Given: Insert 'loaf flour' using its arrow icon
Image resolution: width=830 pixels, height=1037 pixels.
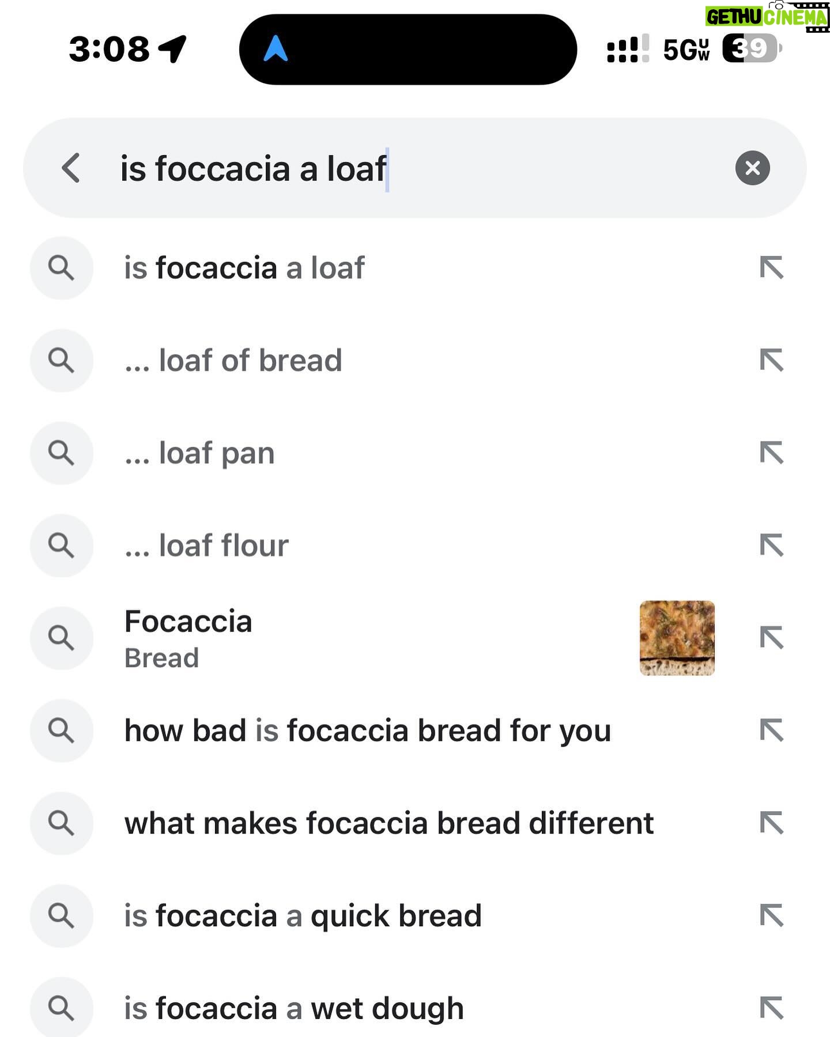Looking at the screenshot, I should (771, 546).
